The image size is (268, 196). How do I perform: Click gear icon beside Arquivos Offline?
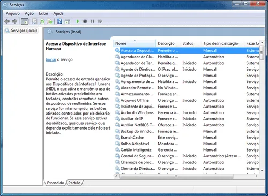tap(117, 100)
